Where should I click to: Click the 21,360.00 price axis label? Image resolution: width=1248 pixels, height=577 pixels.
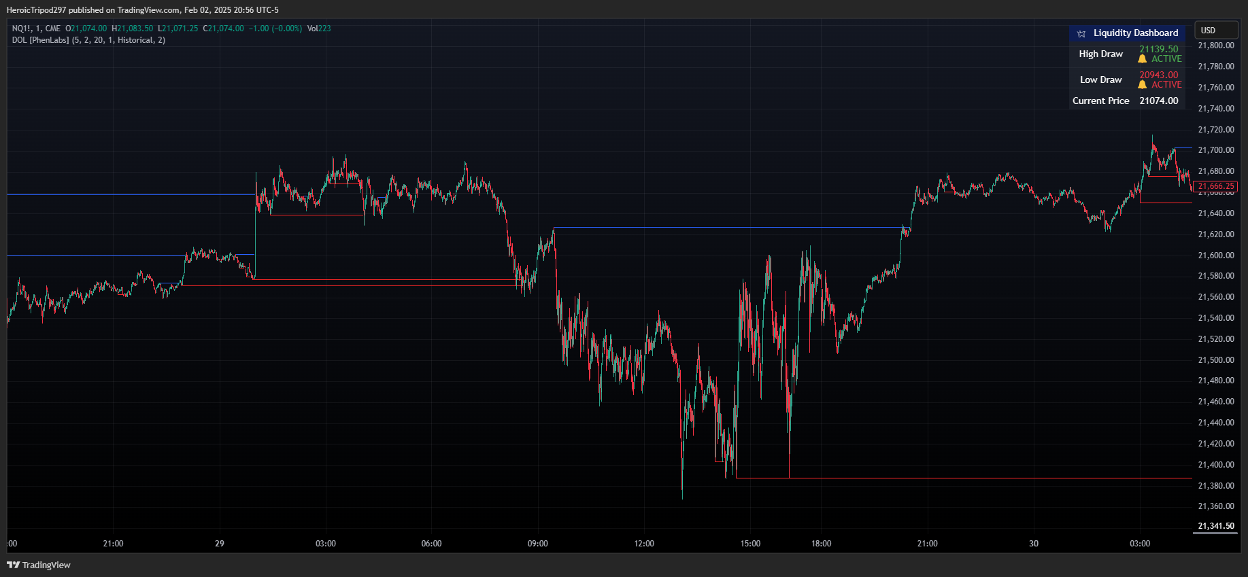tap(1216, 506)
